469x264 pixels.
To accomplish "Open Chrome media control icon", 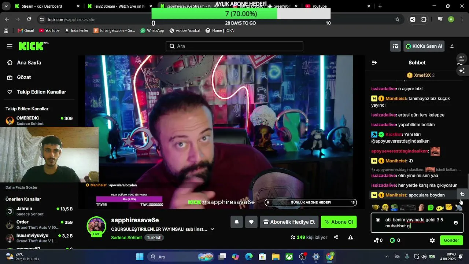I will pos(440,19).
